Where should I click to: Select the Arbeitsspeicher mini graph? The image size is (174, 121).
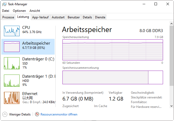12,46
